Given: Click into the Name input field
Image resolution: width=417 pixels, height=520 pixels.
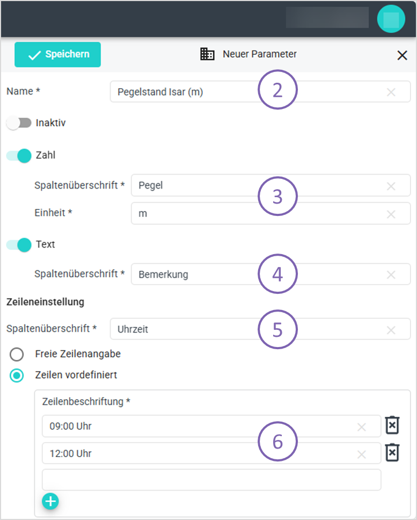Looking at the screenshot, I should click(x=242, y=92).
